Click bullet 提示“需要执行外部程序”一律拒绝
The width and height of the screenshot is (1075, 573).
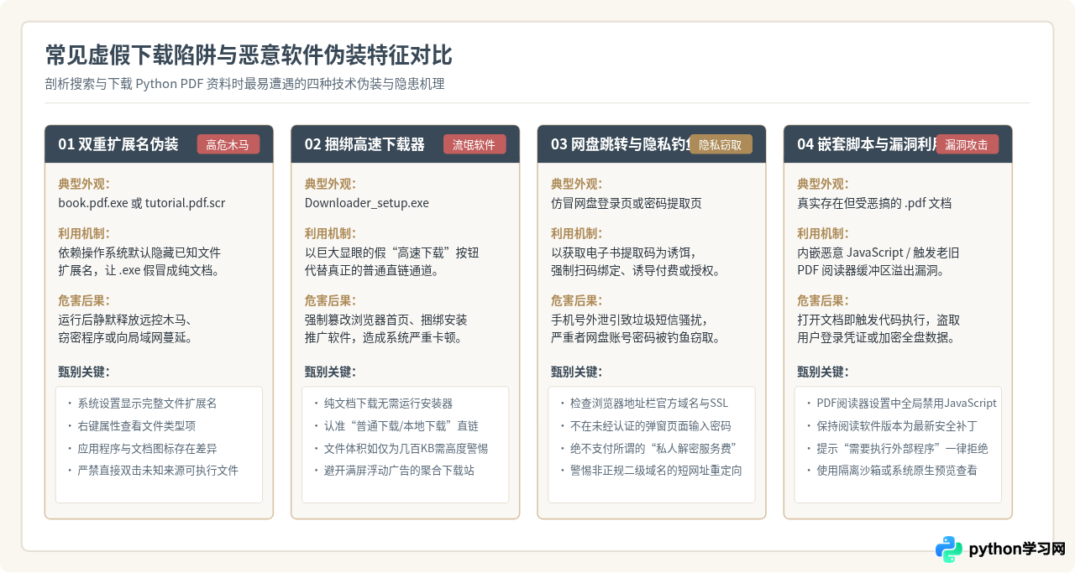coord(902,449)
